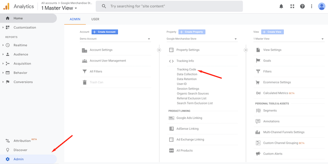Click the Annotations speech bubble icon

[258, 121]
